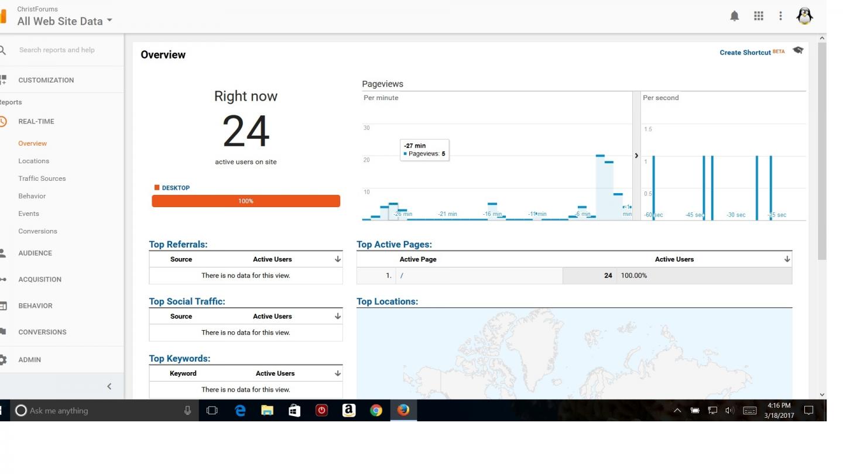Open Amazon app in taskbar
This screenshot has width=843, height=474.
[x=349, y=410]
